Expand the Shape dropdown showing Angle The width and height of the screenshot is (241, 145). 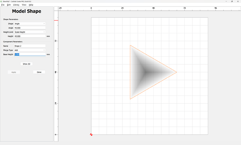[30, 23]
